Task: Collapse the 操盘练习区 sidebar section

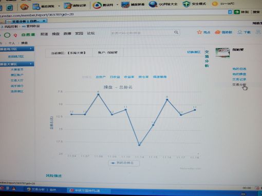Action: tap(31, 49)
